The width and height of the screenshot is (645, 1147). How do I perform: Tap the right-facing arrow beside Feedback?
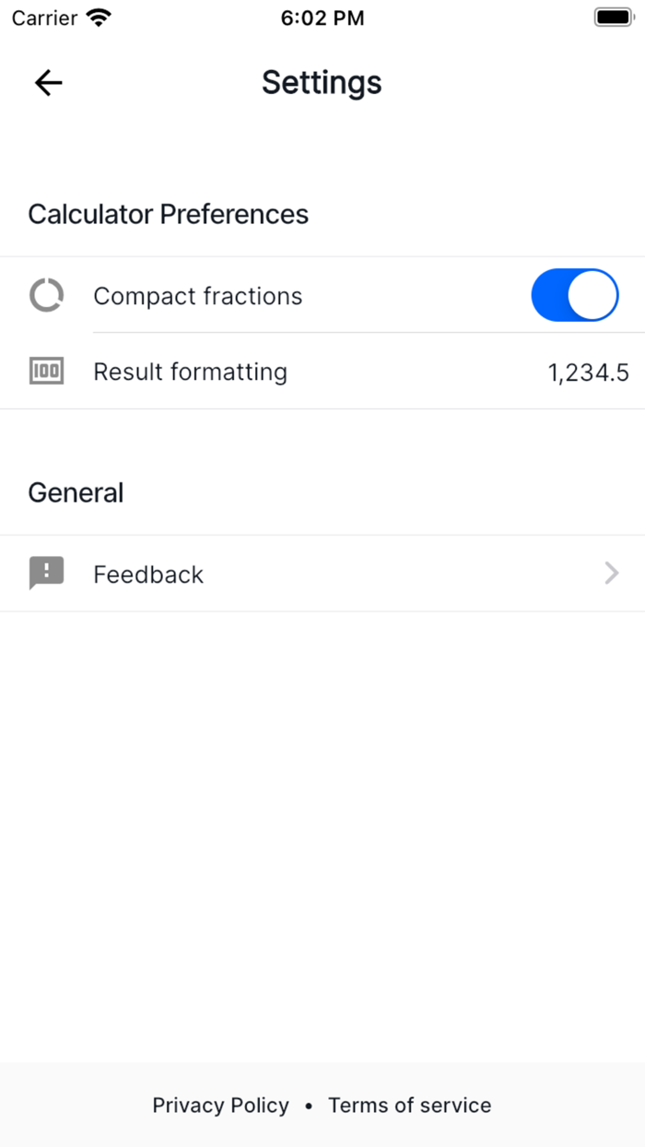(x=611, y=573)
